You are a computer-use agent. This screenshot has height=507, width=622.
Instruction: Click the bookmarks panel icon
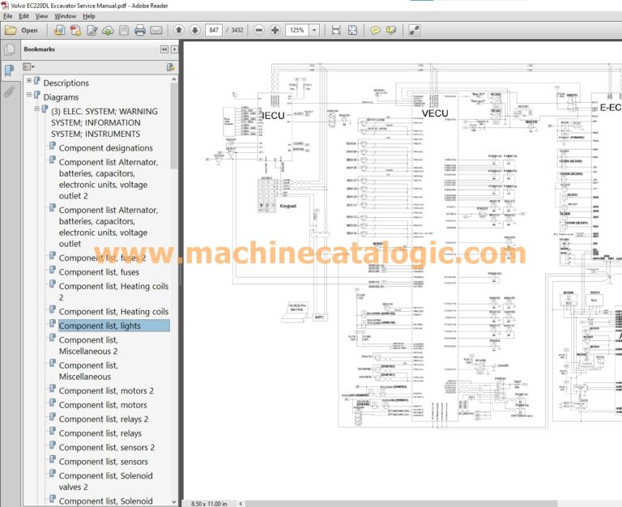tap(9, 70)
